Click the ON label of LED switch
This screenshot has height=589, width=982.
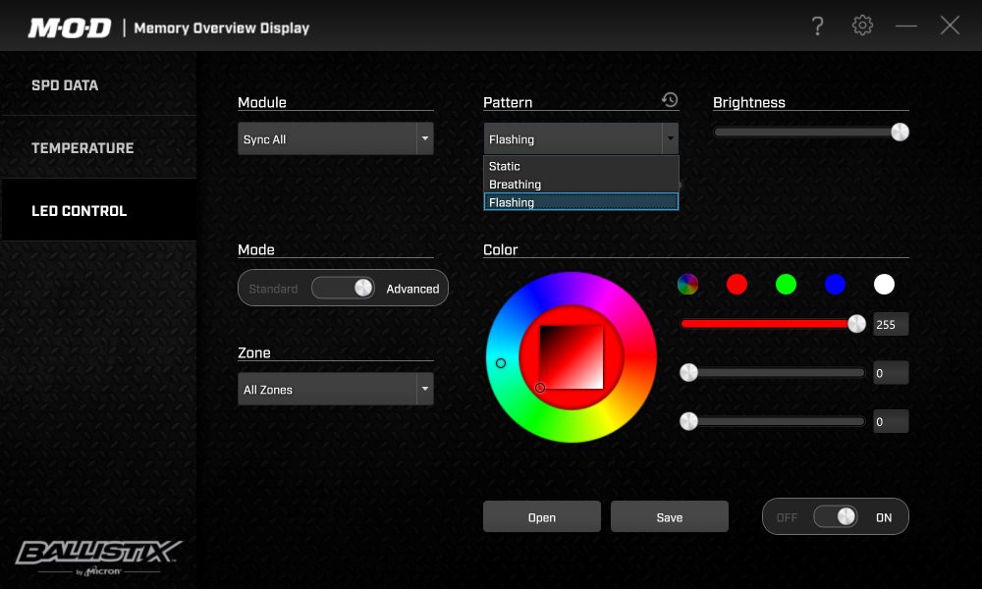pos(884,517)
